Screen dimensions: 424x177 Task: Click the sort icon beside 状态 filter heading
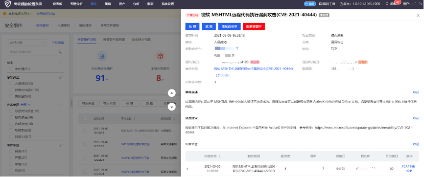coord(61,63)
